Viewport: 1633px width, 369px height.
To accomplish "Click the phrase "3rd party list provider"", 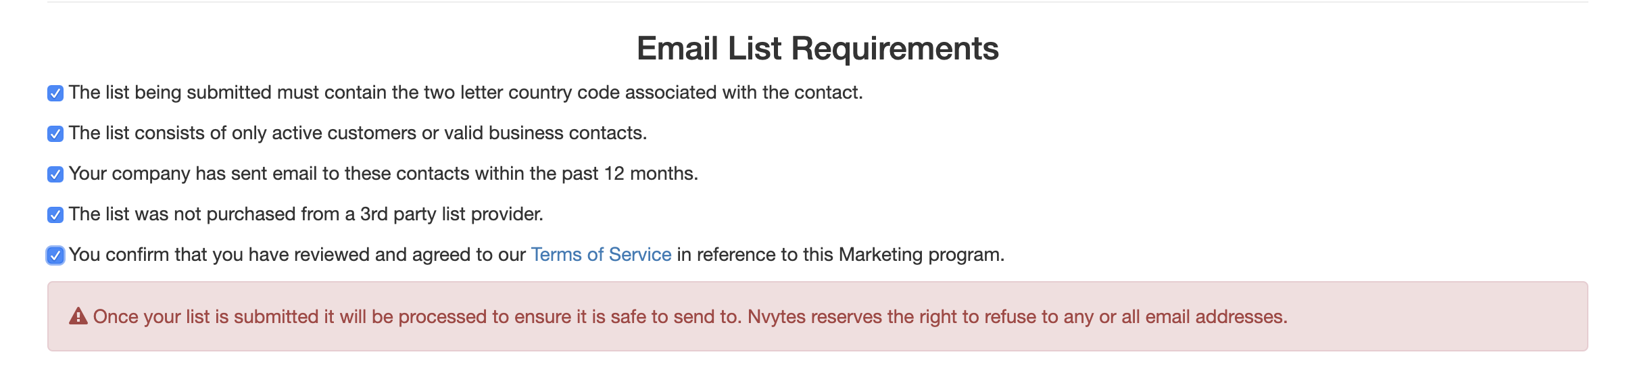I will point(451,214).
